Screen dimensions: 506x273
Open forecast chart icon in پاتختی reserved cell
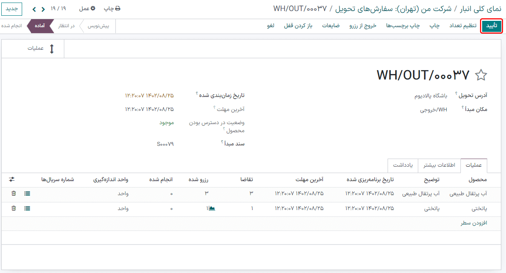(212, 208)
